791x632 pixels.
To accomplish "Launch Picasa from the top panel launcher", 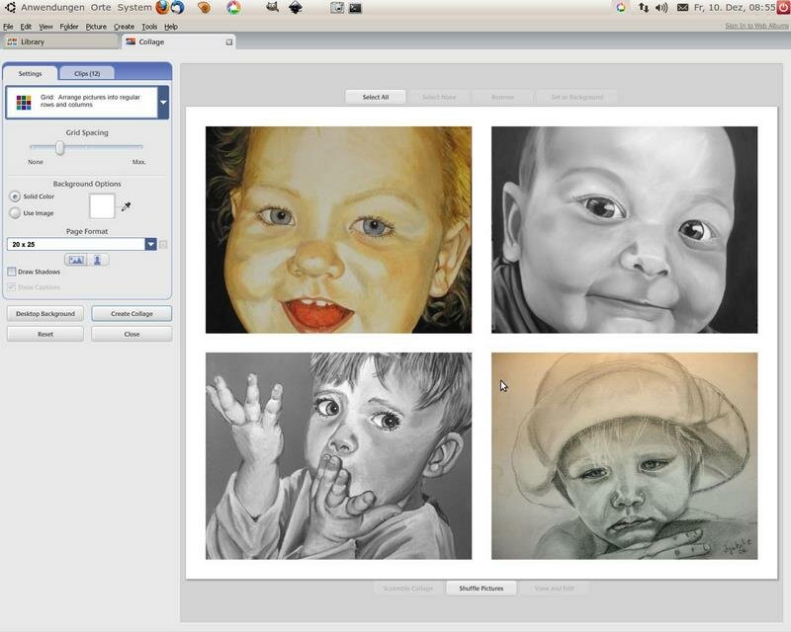I will pyautogui.click(x=233, y=7).
